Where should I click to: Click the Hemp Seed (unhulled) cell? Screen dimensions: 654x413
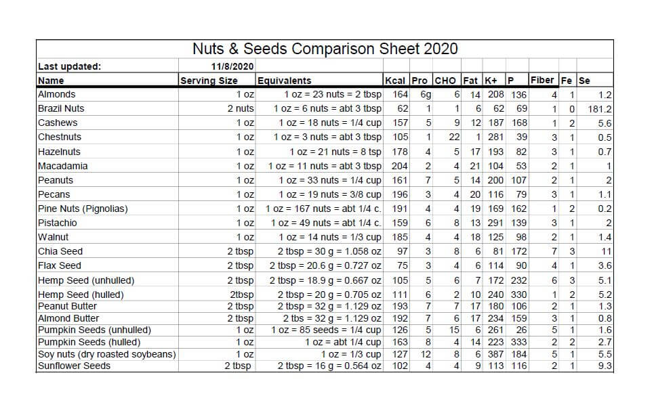(86, 280)
